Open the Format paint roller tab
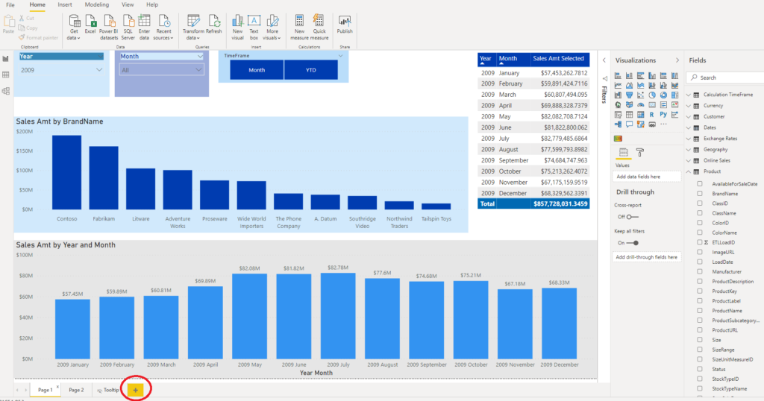The height and width of the screenshot is (401, 764). point(639,152)
